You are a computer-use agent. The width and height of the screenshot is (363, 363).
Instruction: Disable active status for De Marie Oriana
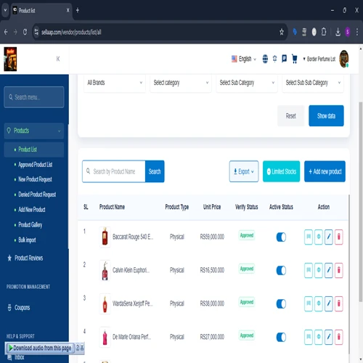point(281,337)
